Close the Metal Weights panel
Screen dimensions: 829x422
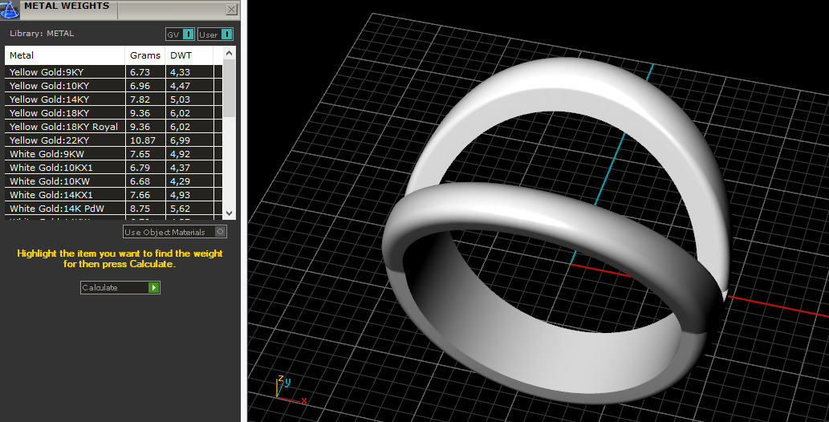[232, 9]
